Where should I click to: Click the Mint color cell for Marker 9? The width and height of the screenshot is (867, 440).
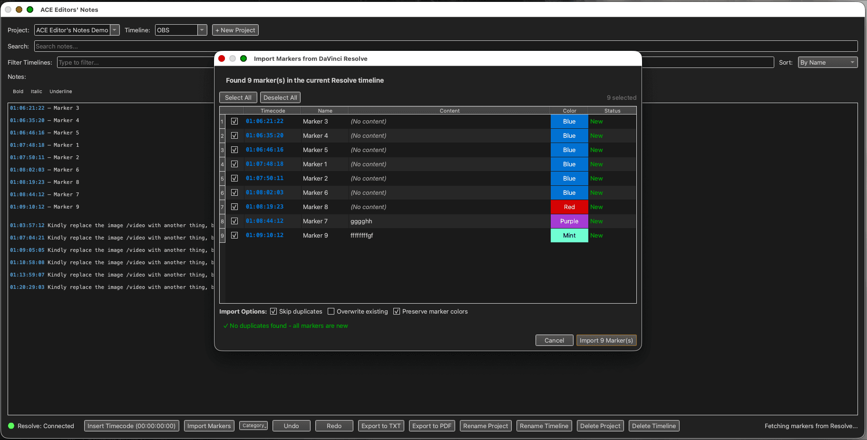point(569,235)
